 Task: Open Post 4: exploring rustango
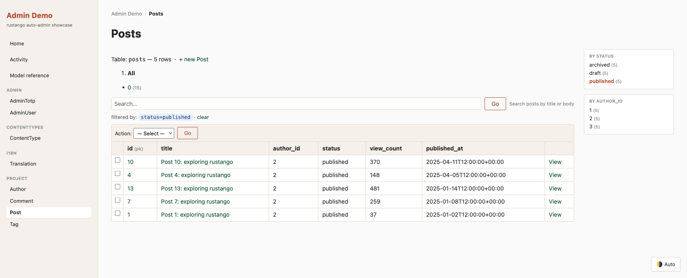[x=195, y=175]
